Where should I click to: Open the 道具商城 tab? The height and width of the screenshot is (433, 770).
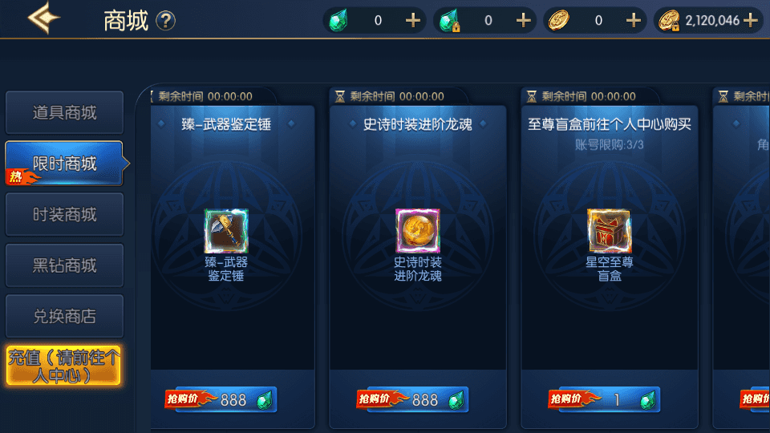(x=64, y=112)
